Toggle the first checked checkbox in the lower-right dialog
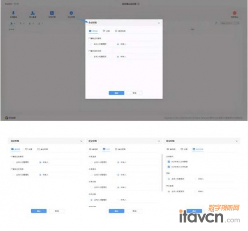The width and height of the screenshot is (248, 231). click(169, 162)
